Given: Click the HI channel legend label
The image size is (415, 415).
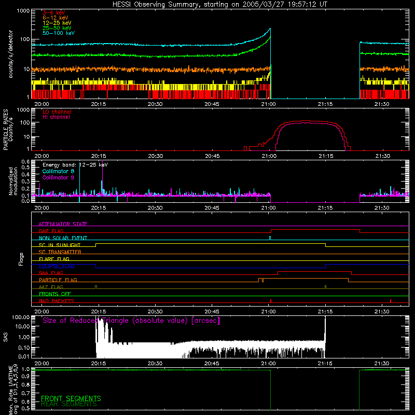Looking at the screenshot, I should 56,117.
